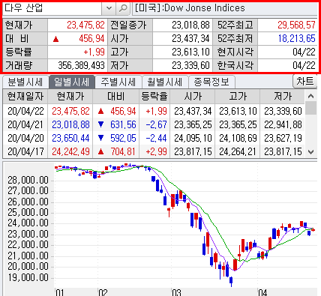Open the 주별시세 tab
The image size is (321, 296).
click(x=118, y=82)
